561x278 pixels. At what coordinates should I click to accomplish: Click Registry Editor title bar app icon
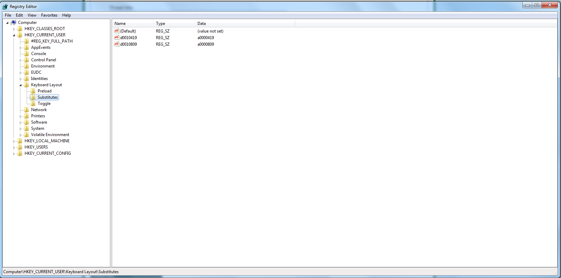point(5,7)
